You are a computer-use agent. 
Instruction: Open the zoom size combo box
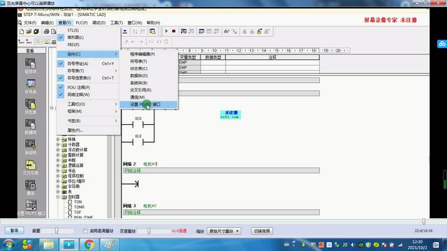click(223, 231)
